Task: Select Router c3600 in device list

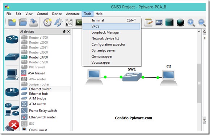Action: [45, 52]
